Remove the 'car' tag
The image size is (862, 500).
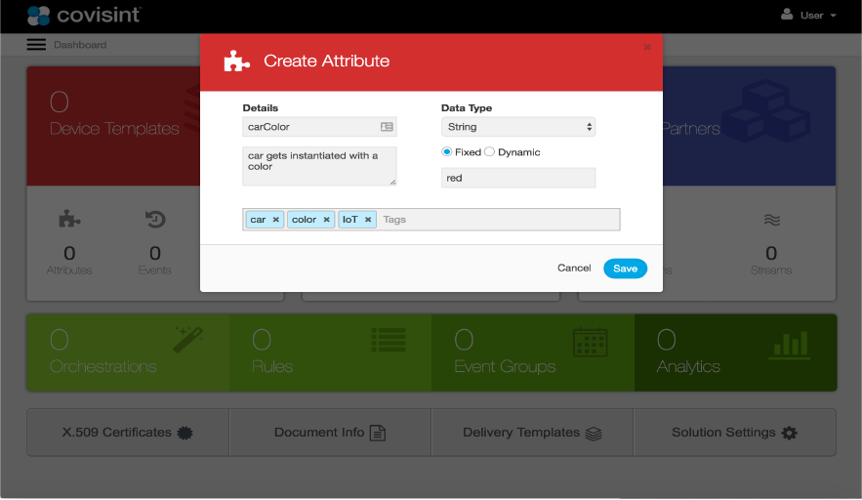(x=276, y=220)
